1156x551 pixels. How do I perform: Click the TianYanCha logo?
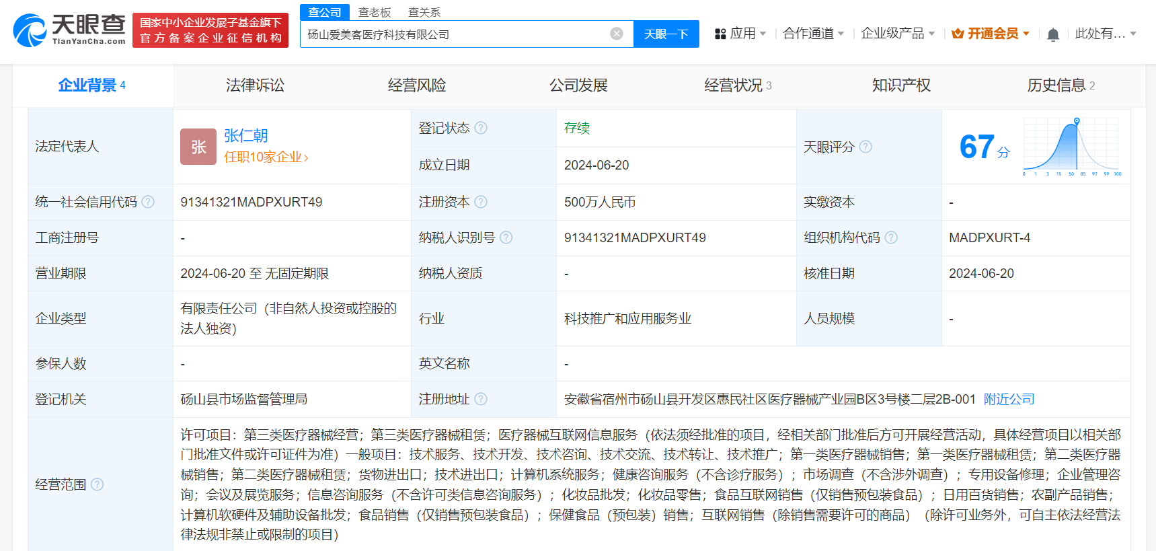point(69,30)
